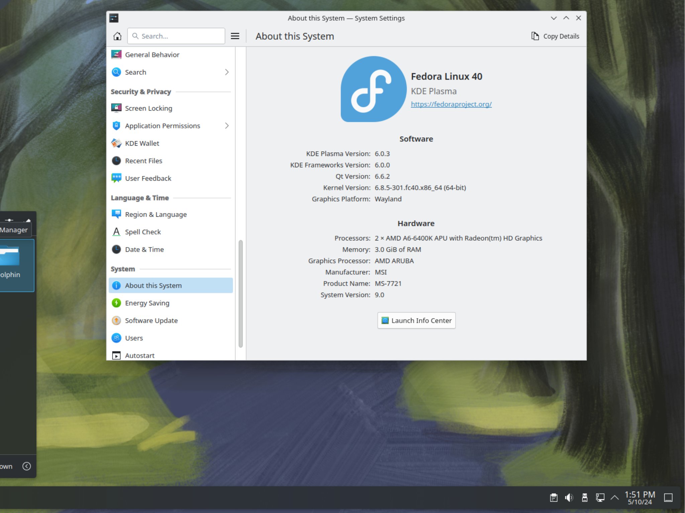
Task: Open General Behavior settings
Action: click(x=171, y=54)
